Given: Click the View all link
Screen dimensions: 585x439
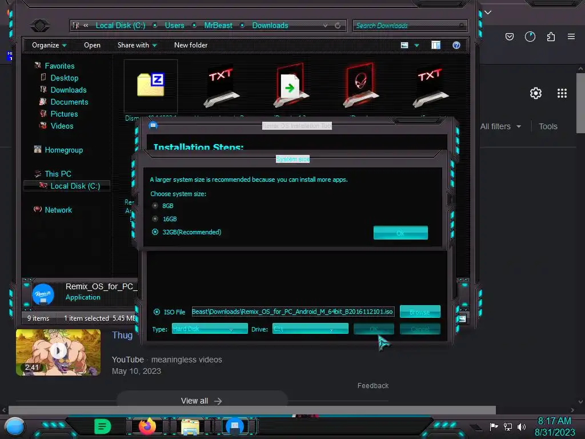Looking at the screenshot, I should 202,401.
